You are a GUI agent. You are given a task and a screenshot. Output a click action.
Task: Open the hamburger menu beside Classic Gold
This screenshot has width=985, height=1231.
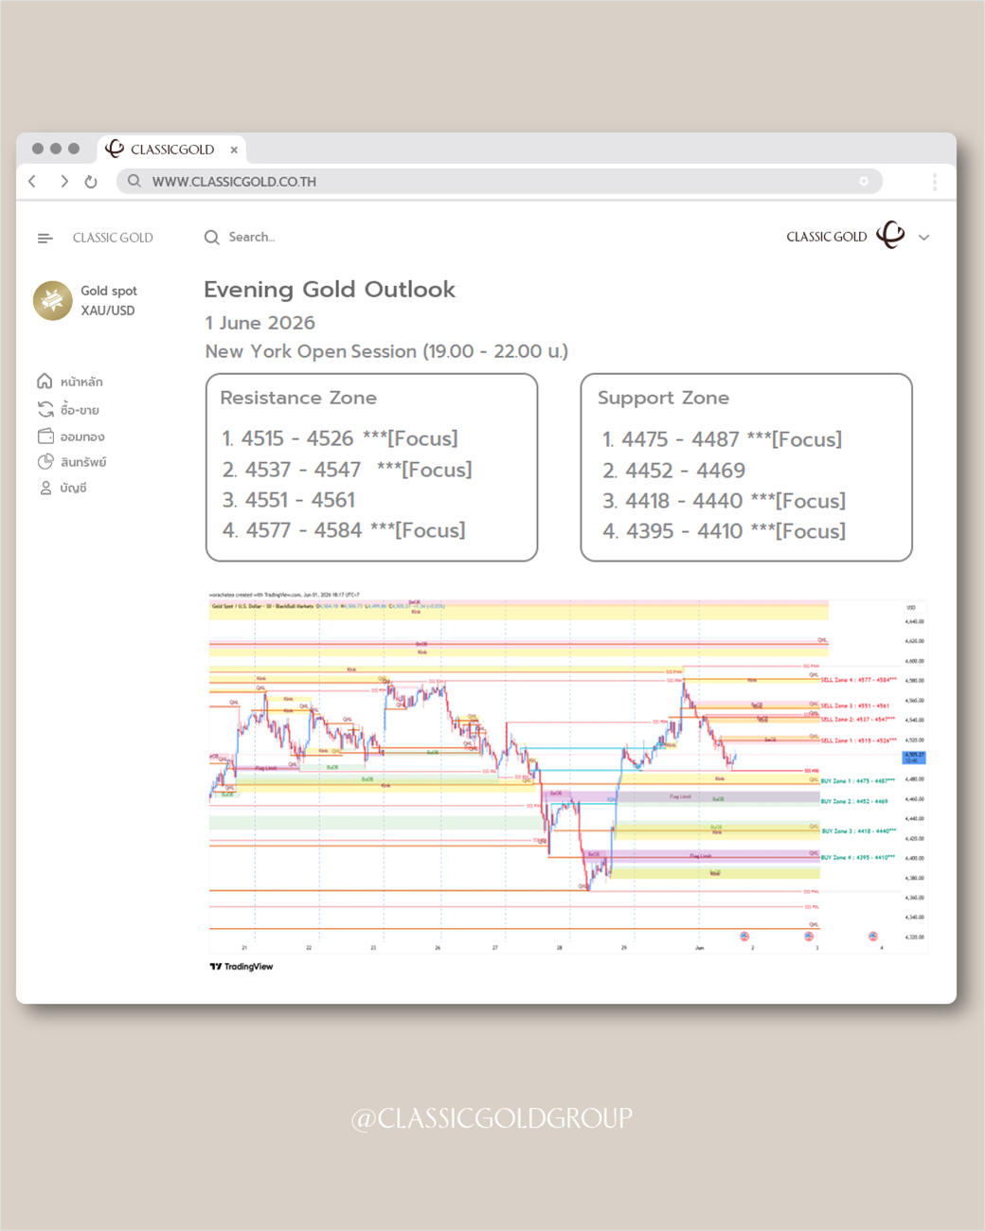[45, 238]
